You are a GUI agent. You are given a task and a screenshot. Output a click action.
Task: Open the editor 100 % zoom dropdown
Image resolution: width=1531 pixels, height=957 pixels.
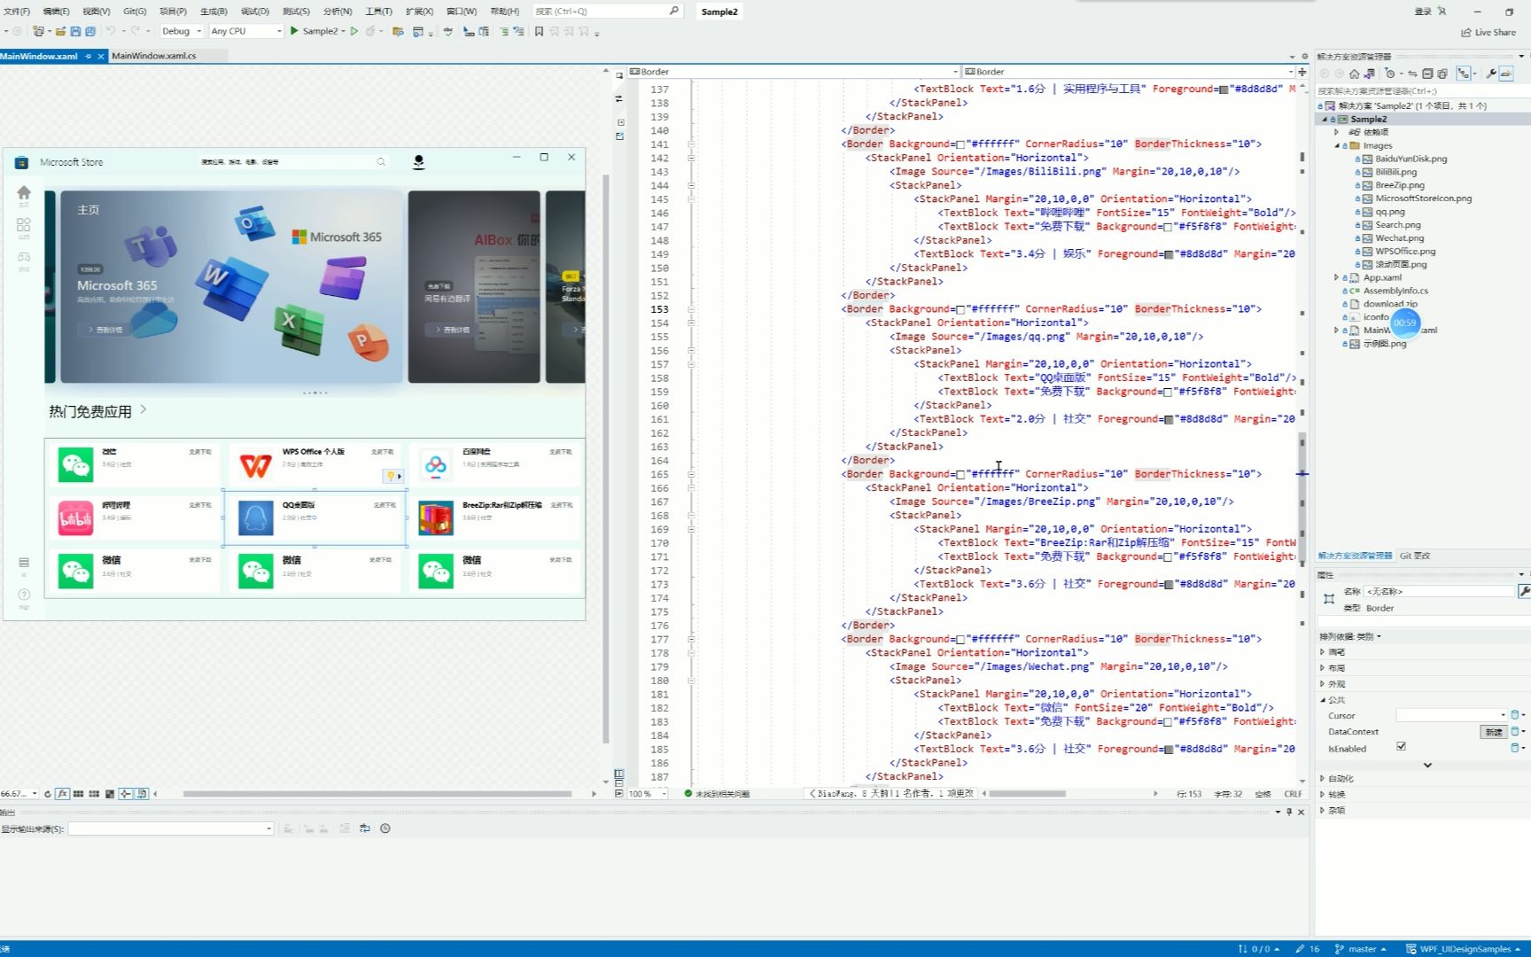pos(664,794)
